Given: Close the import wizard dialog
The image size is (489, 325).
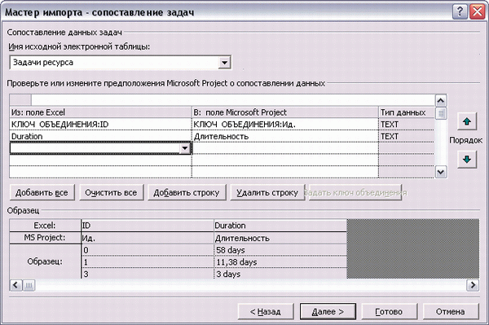Looking at the screenshot, I should click(478, 12).
